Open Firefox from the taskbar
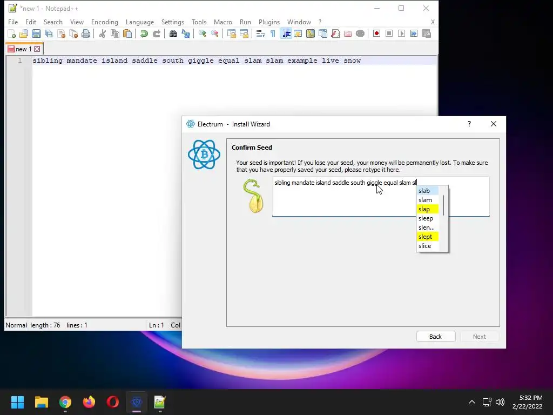 [x=89, y=402]
